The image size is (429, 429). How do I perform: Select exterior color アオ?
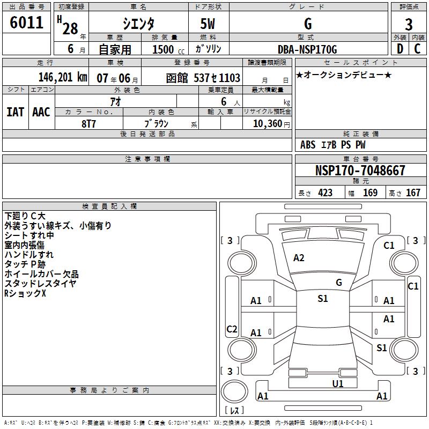[115, 102]
